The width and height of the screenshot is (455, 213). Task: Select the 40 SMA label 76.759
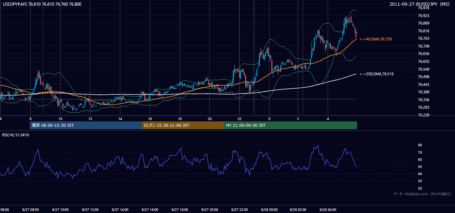click(376, 39)
